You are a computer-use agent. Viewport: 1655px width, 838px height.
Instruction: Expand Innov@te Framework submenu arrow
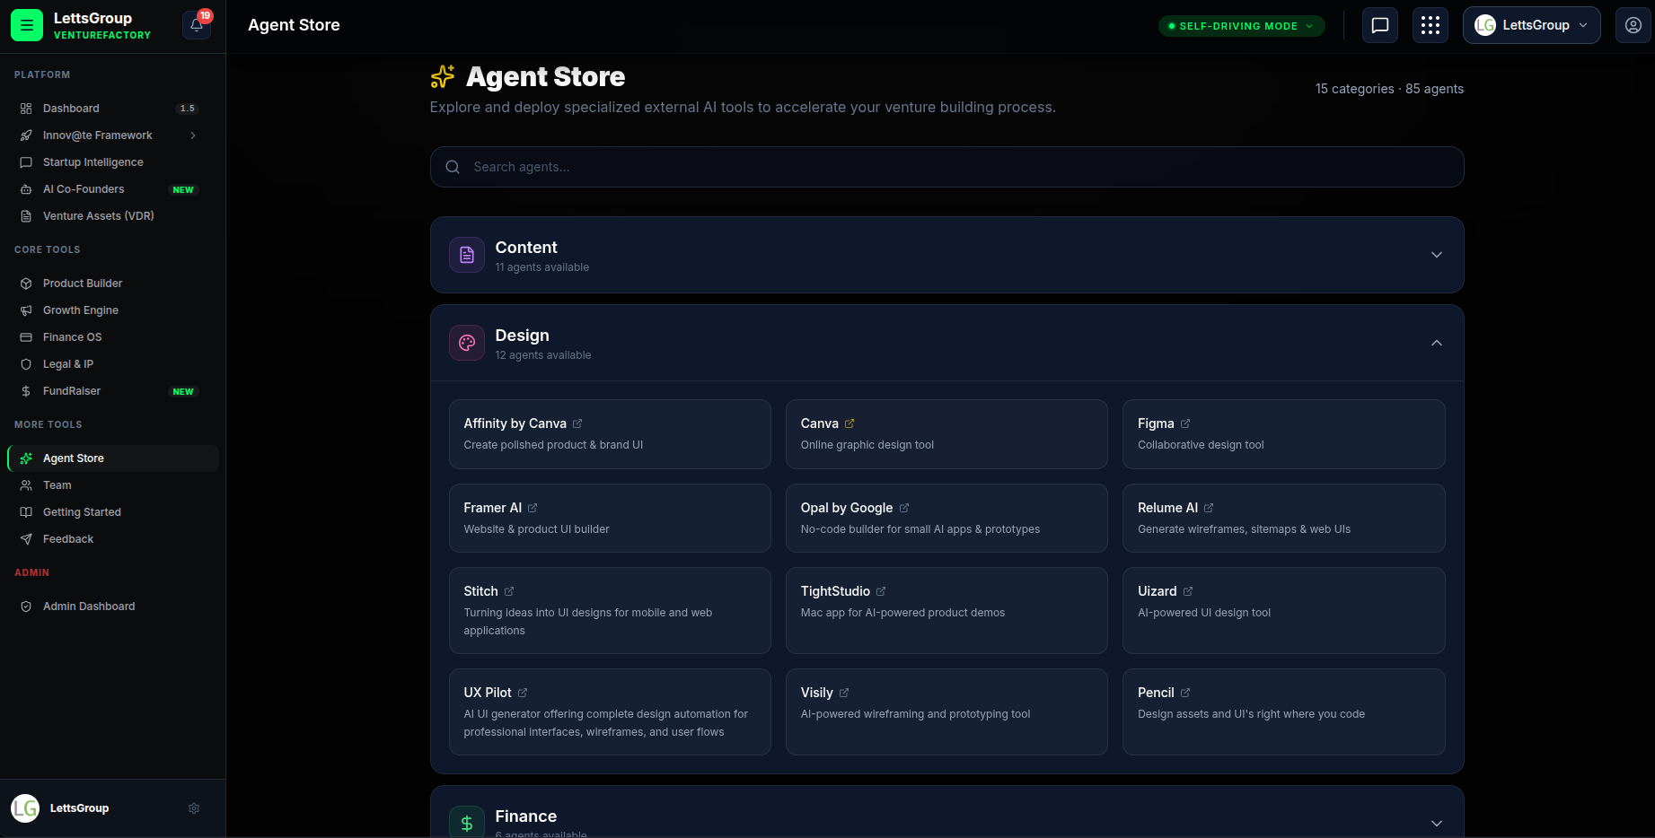pos(193,135)
